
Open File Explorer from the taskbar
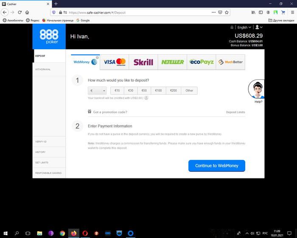39,233
